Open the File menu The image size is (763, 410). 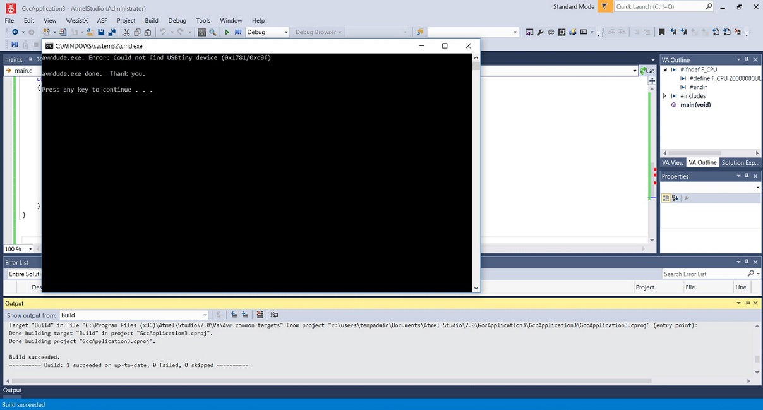click(x=9, y=20)
